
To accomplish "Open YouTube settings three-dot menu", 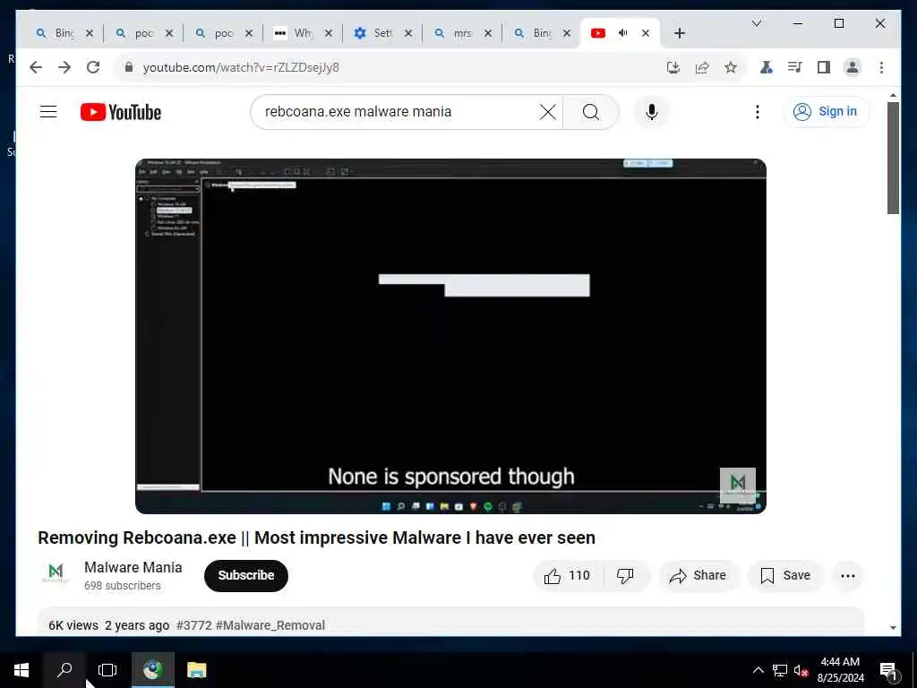I will click(x=758, y=112).
